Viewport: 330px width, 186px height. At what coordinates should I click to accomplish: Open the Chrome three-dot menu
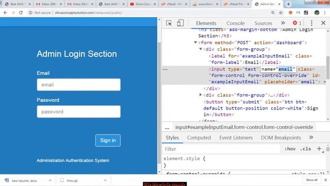[325, 12]
